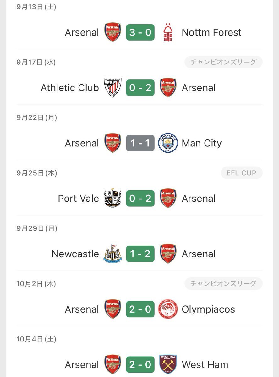
Task: Tap the 1 - 2 Newcastle score badge
Action: (x=140, y=254)
